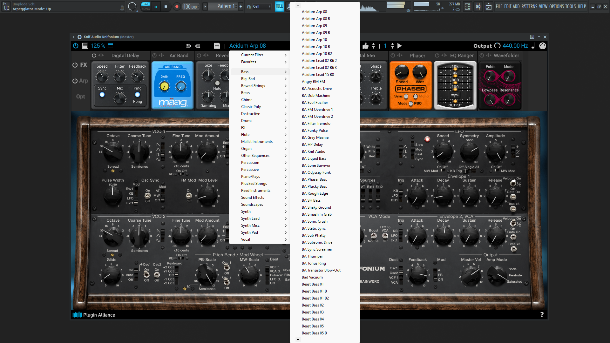This screenshot has height=343, width=610.
Task: Open Knifonium plugin gear settings
Action: [80, 37]
